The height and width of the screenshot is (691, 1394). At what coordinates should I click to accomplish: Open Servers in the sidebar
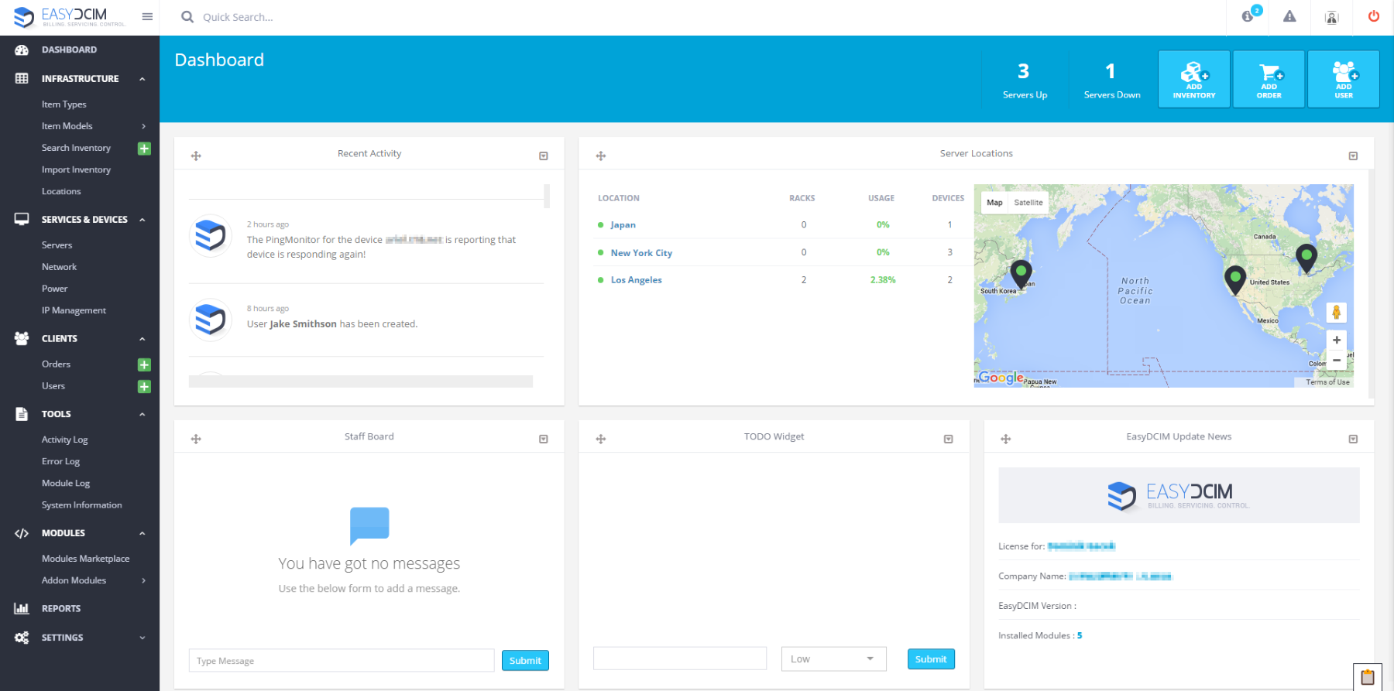click(x=57, y=245)
